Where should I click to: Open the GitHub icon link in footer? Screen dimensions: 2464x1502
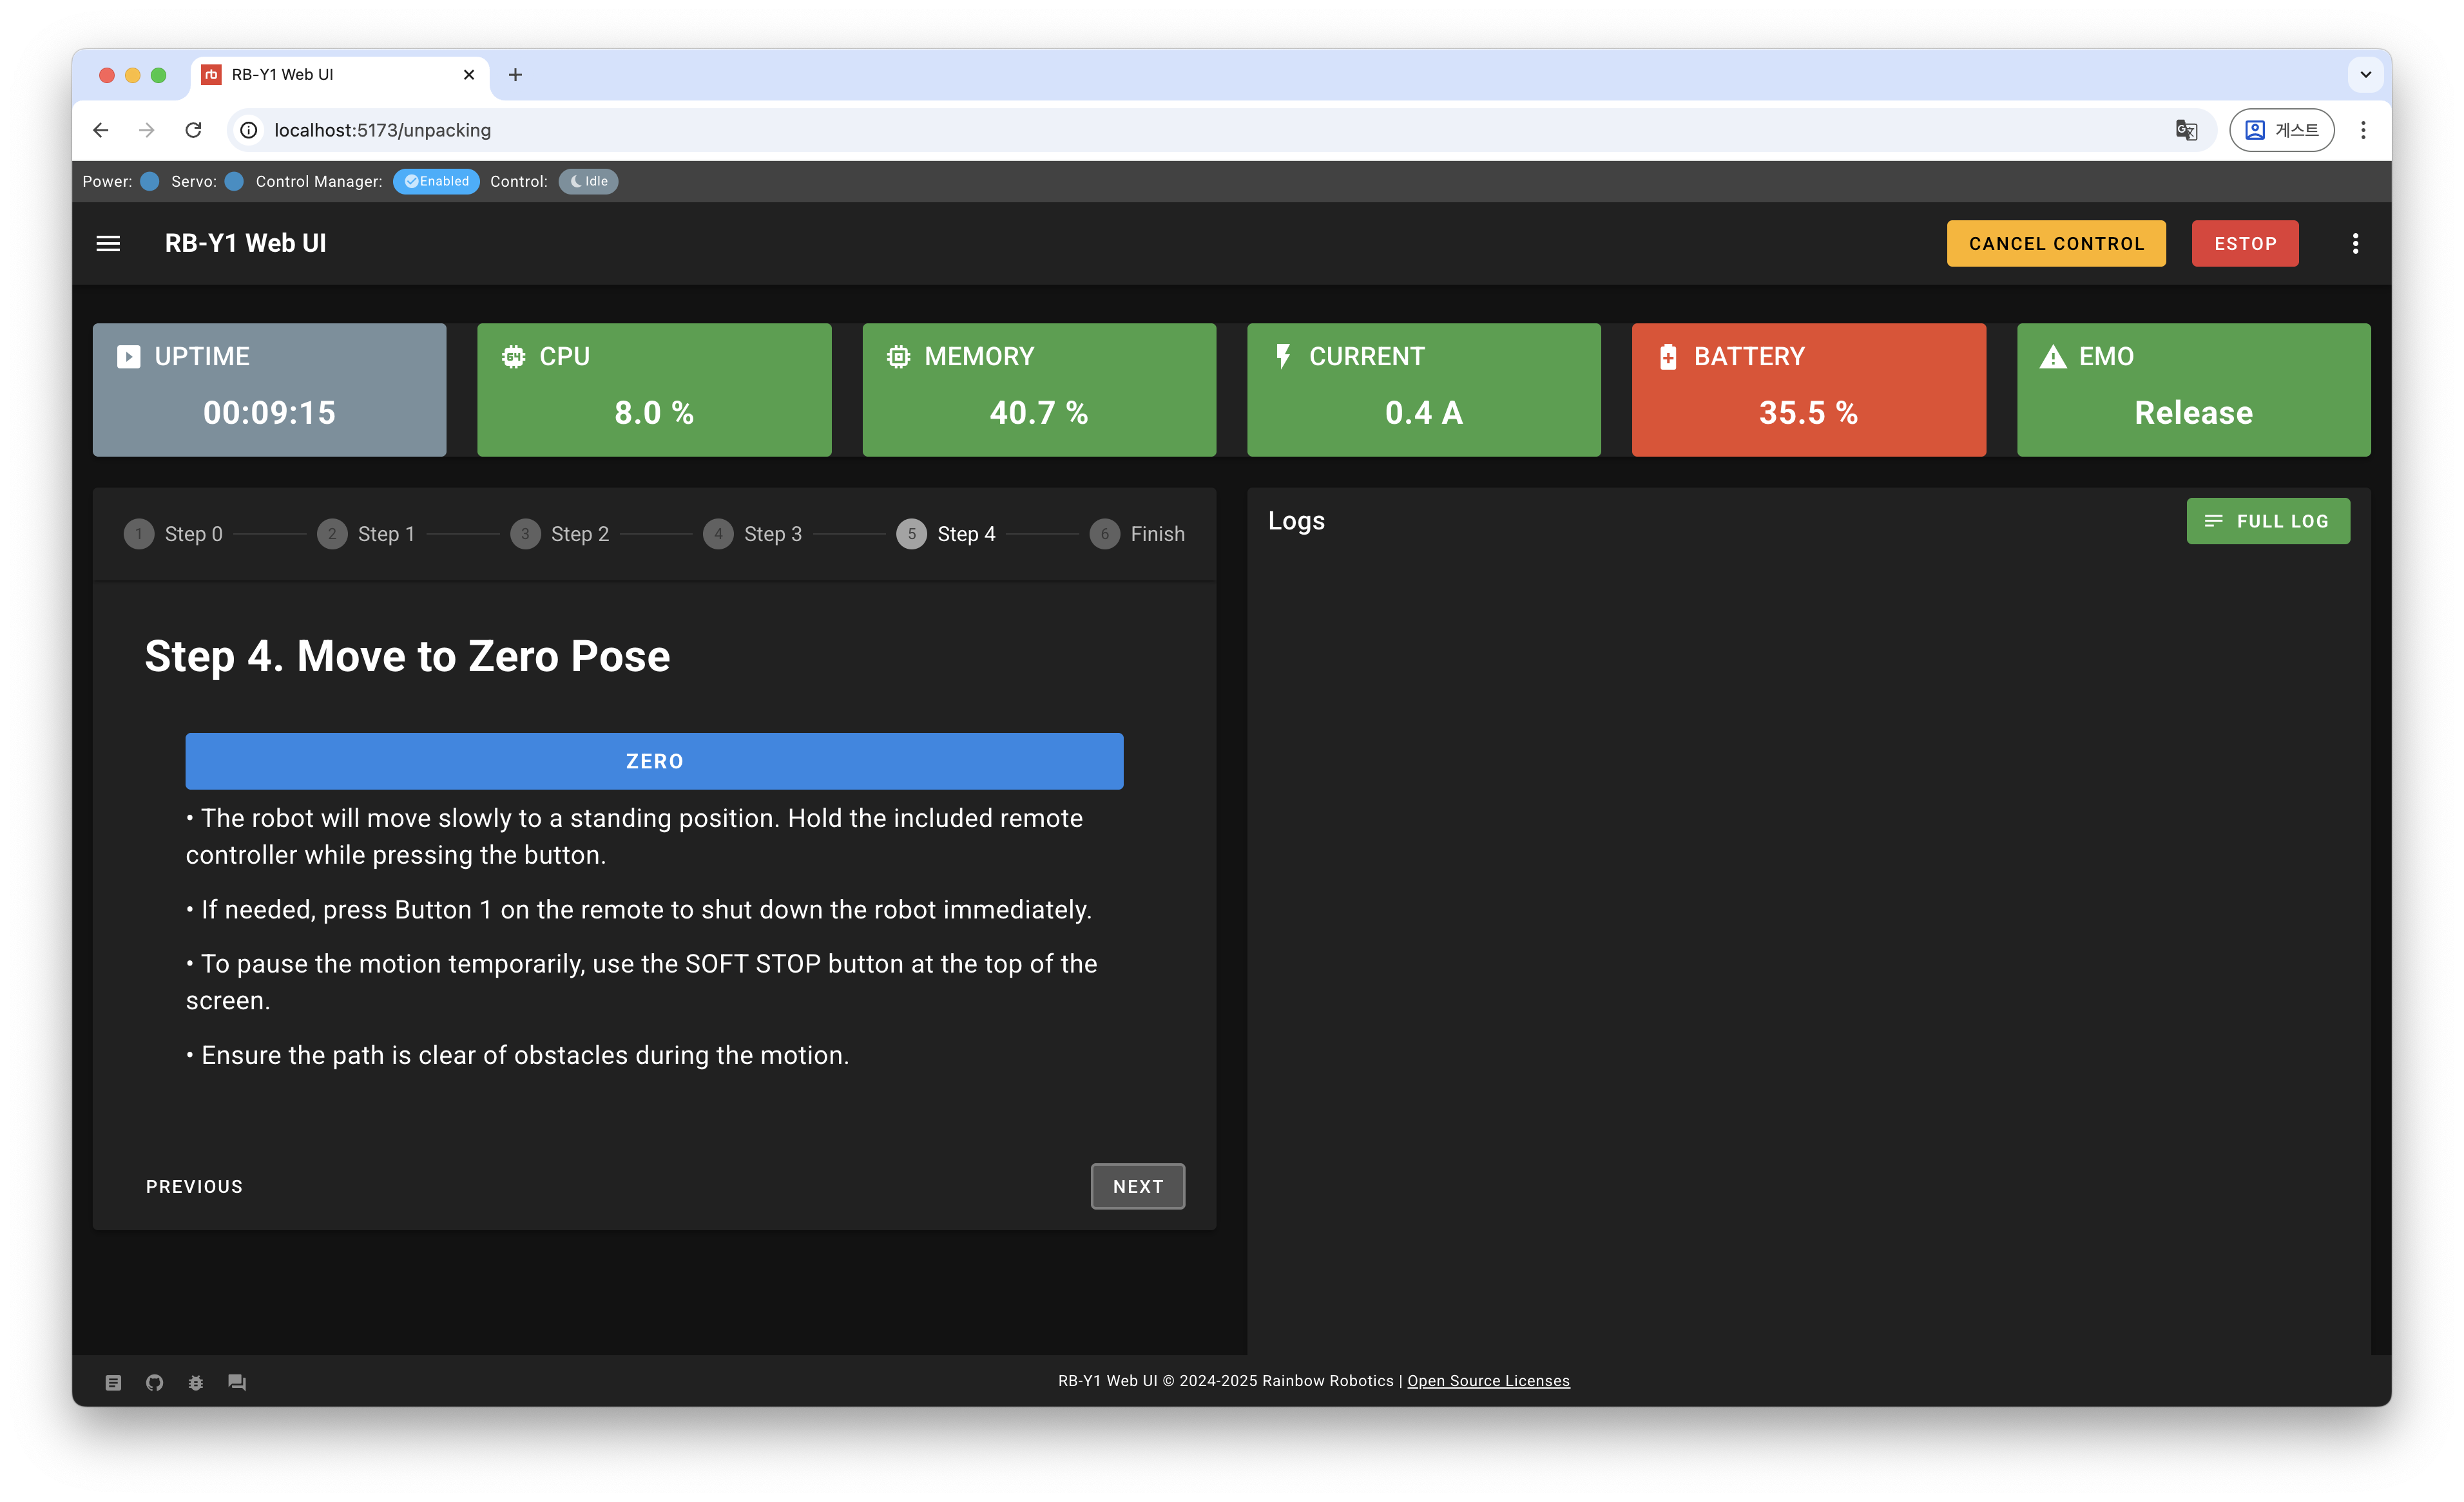click(x=154, y=1382)
